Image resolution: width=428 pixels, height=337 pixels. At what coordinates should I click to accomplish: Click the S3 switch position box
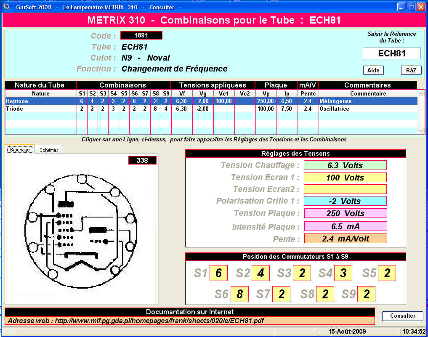point(302,273)
